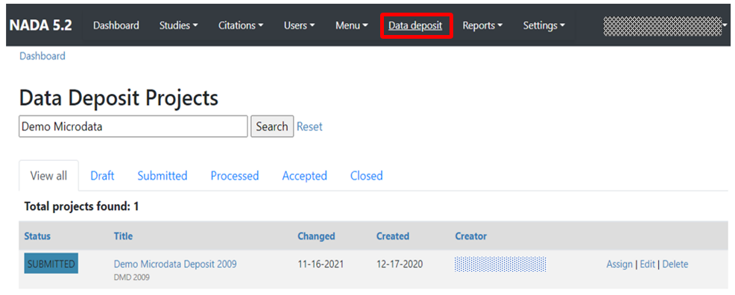This screenshot has width=735, height=295.
Task: Click the changed date 11-16-2021
Action: (x=321, y=264)
